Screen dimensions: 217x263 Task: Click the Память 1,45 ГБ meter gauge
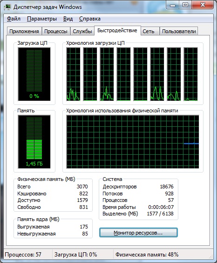pos(34,142)
